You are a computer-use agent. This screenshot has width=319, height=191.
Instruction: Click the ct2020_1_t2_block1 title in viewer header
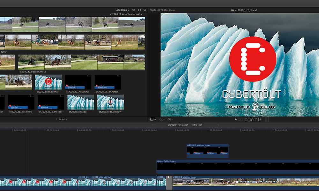click(246, 10)
